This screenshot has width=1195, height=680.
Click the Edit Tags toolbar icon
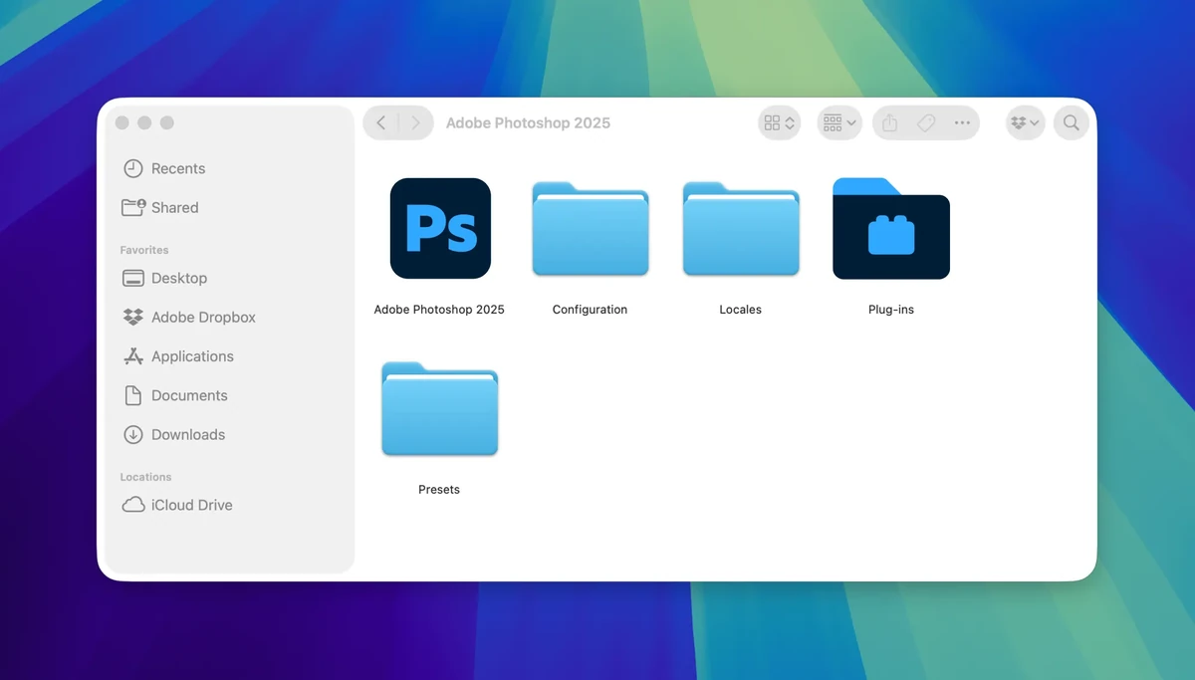pyautogui.click(x=926, y=122)
